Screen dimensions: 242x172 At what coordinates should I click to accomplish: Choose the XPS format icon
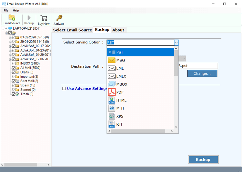(112, 116)
